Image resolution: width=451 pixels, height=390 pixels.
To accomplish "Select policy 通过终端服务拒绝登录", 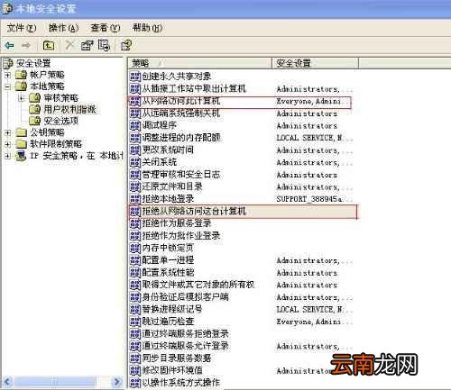I will (185, 333).
